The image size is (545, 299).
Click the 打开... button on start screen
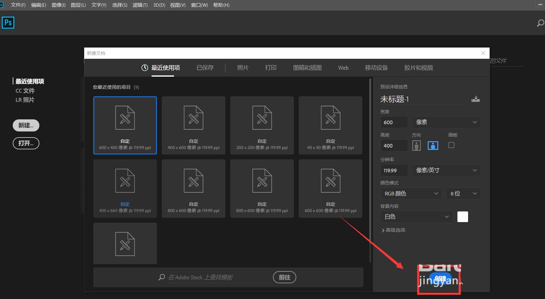click(x=26, y=143)
